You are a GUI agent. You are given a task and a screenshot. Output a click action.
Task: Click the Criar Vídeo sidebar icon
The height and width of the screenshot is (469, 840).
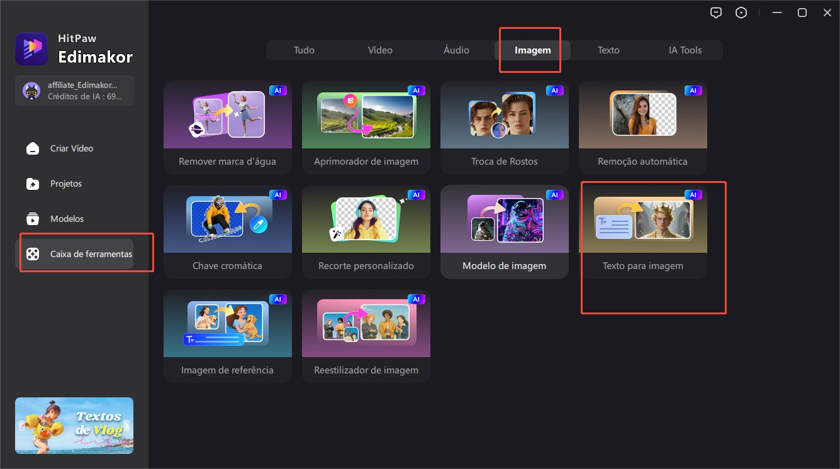point(32,149)
